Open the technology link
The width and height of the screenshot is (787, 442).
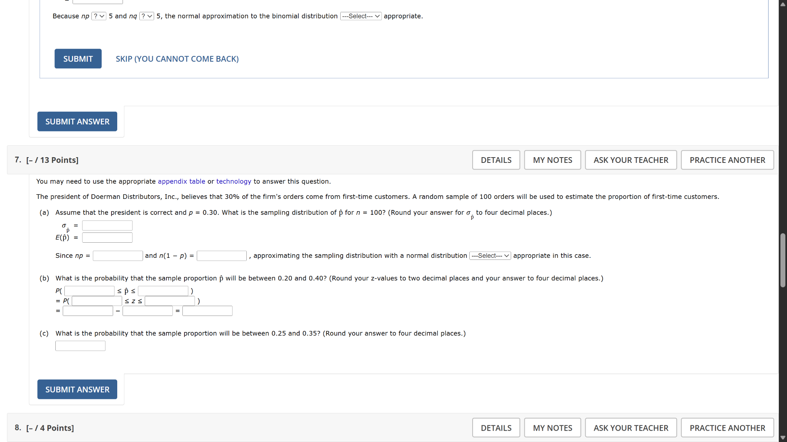233,181
